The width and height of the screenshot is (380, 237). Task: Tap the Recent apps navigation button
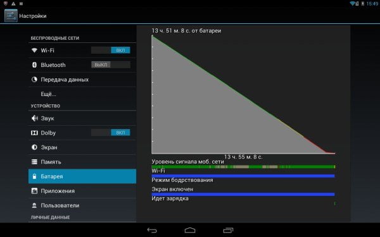pyautogui.click(x=228, y=230)
